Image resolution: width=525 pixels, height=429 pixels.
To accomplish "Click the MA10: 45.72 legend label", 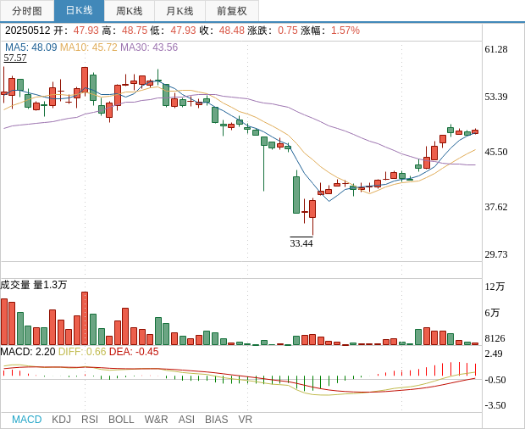I will 89,47.
